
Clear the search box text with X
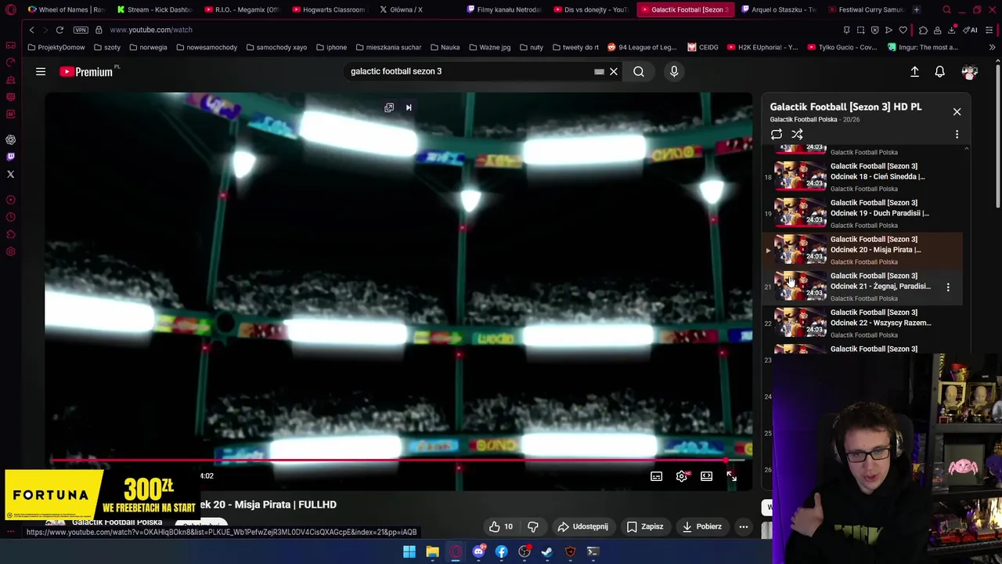614,71
